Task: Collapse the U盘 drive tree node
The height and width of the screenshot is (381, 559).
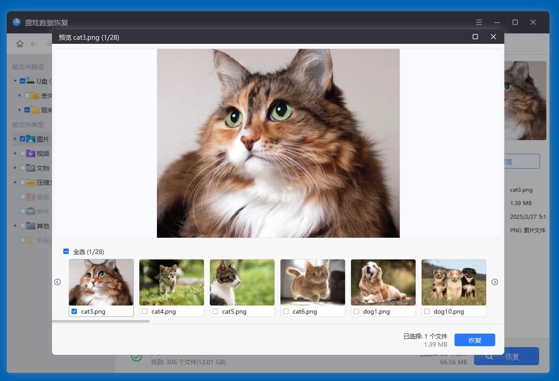Action: click(15, 81)
